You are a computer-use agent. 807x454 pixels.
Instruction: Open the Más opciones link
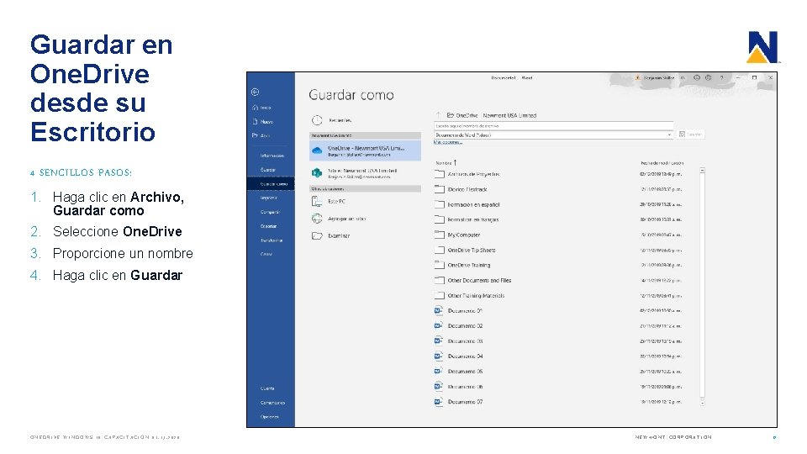click(447, 142)
